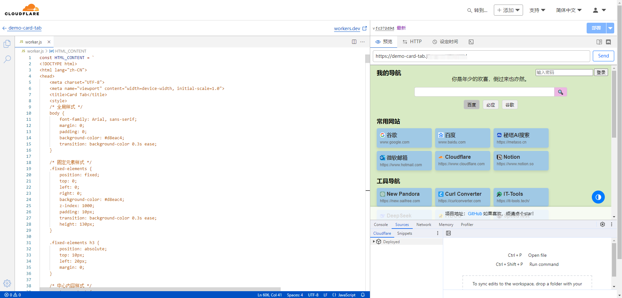Open the Notion card

521,161
